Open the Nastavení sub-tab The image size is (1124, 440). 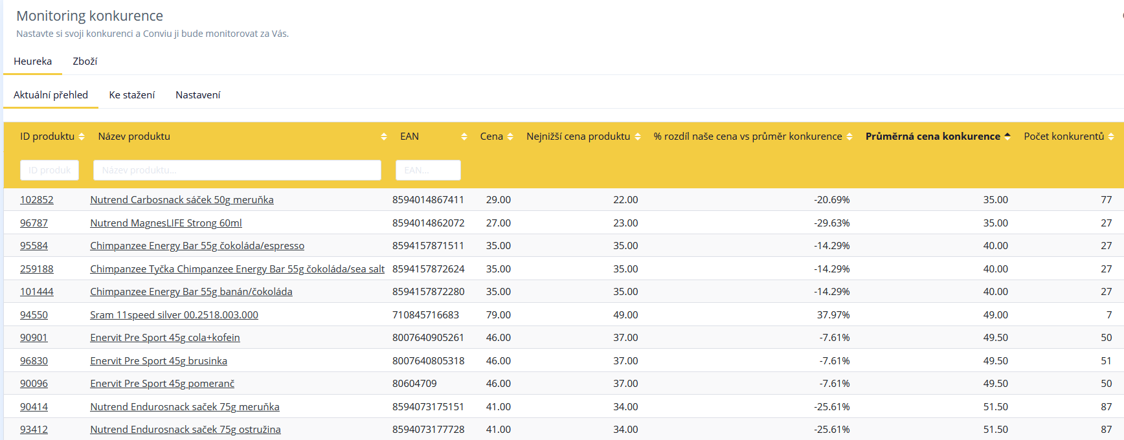tap(198, 95)
